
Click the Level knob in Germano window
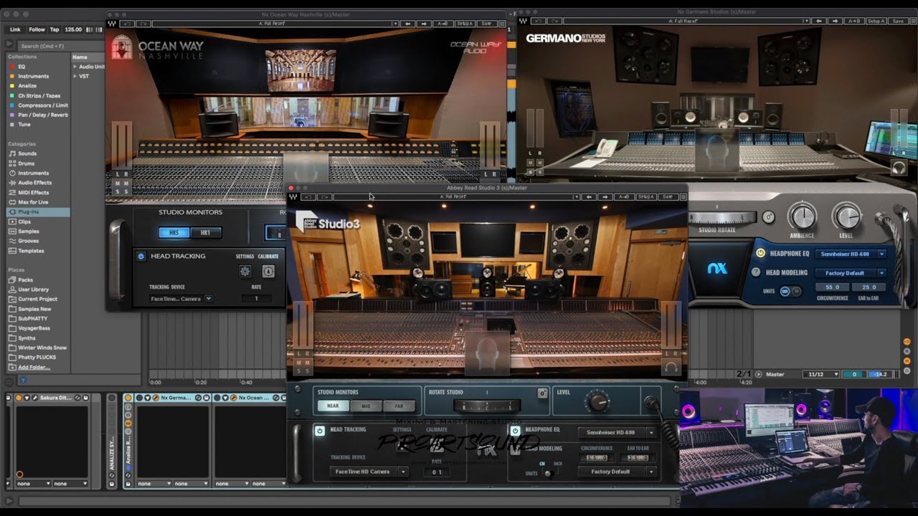pos(846,216)
